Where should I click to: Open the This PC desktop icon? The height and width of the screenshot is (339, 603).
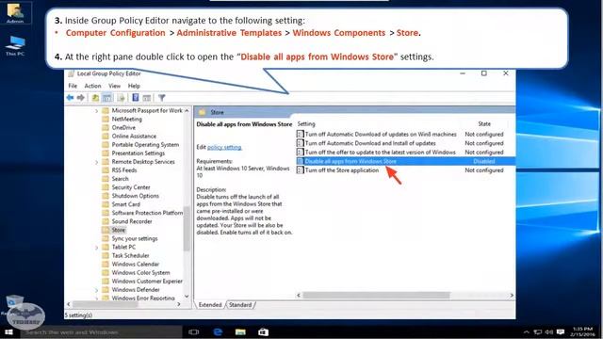point(15,45)
